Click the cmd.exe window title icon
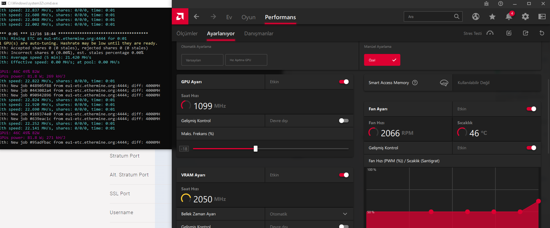 4,3
